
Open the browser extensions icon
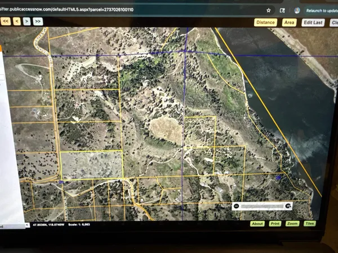pyautogui.click(x=282, y=10)
